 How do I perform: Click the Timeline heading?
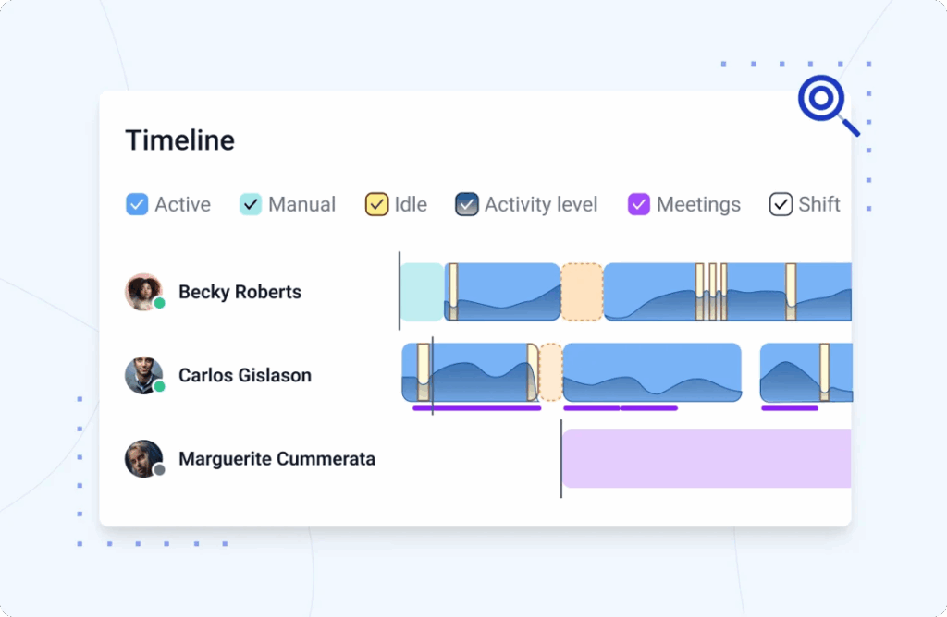pos(179,139)
